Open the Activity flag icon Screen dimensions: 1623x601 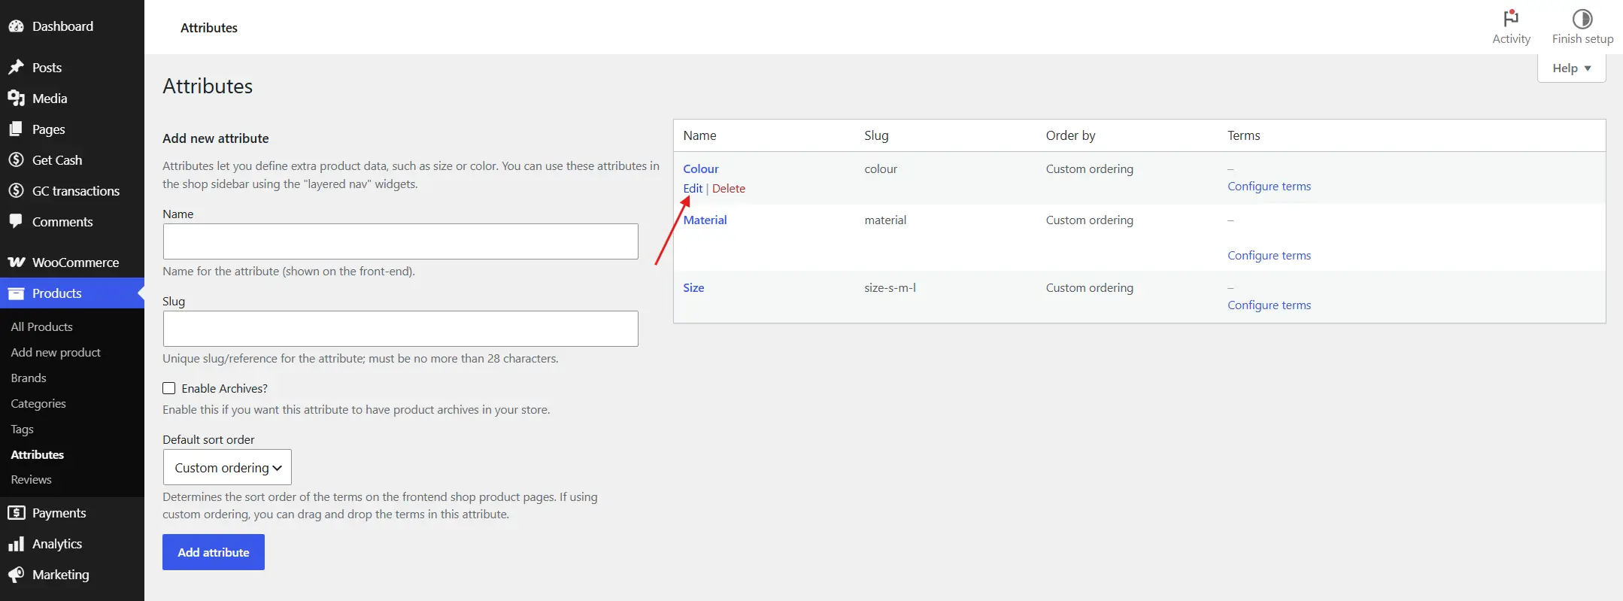click(1511, 19)
